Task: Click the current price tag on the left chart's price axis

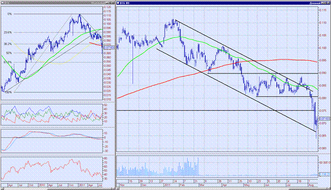Action: pyautogui.click(x=108, y=48)
